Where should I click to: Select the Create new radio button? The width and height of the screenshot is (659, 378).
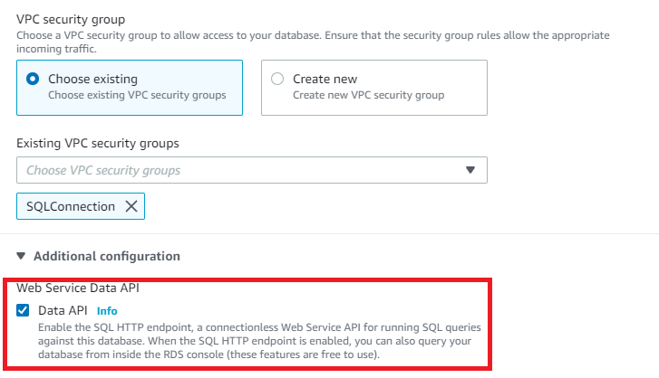tap(277, 79)
